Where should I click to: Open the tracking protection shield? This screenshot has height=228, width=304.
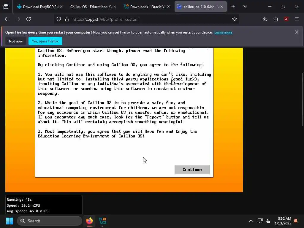tap(59, 19)
